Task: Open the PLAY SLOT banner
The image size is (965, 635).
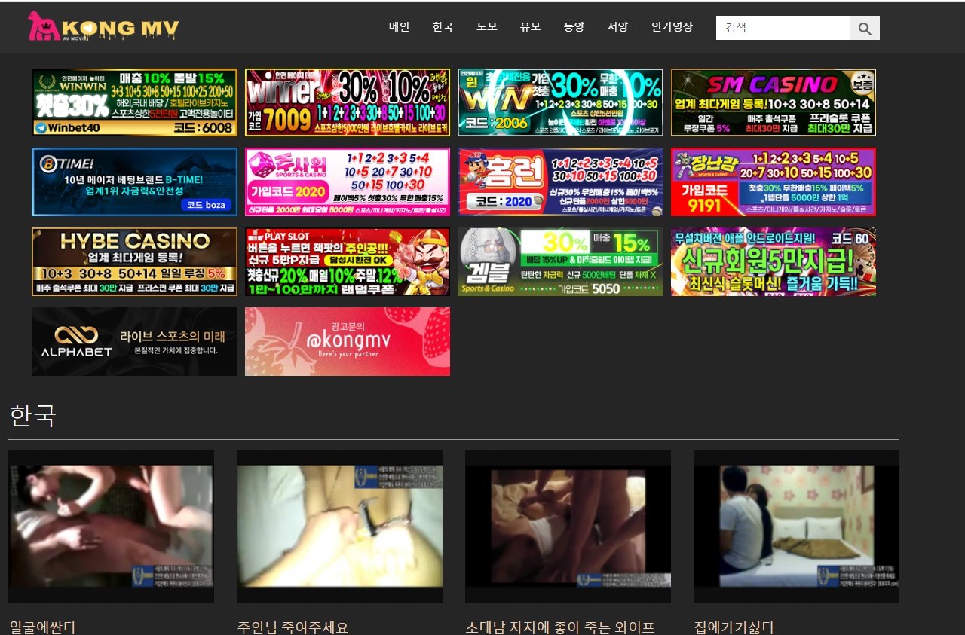Action: (x=348, y=262)
